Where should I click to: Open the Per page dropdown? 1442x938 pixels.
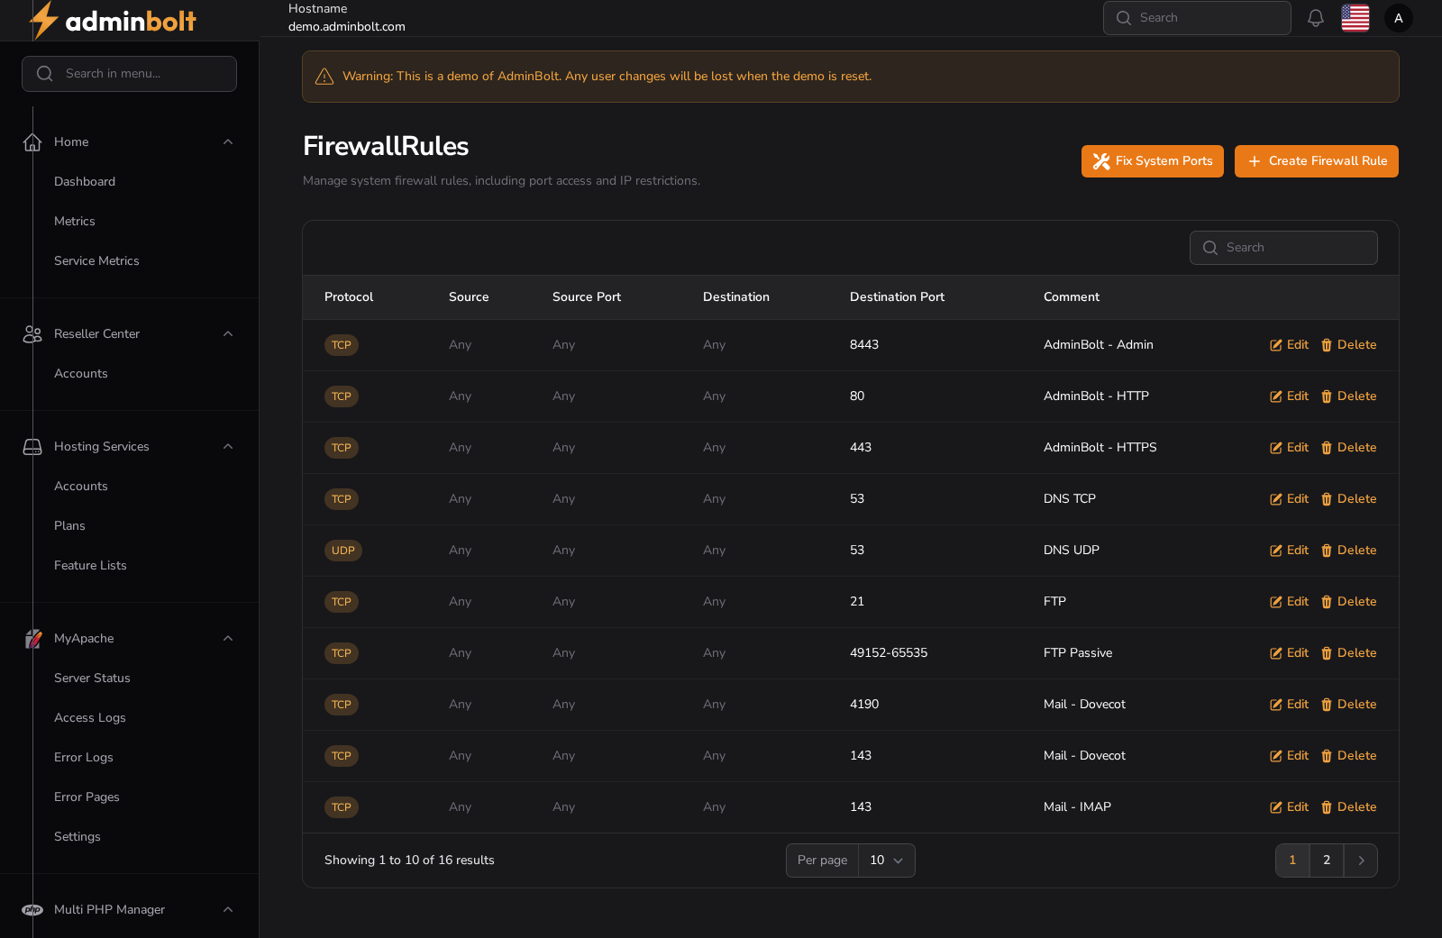tap(887, 861)
